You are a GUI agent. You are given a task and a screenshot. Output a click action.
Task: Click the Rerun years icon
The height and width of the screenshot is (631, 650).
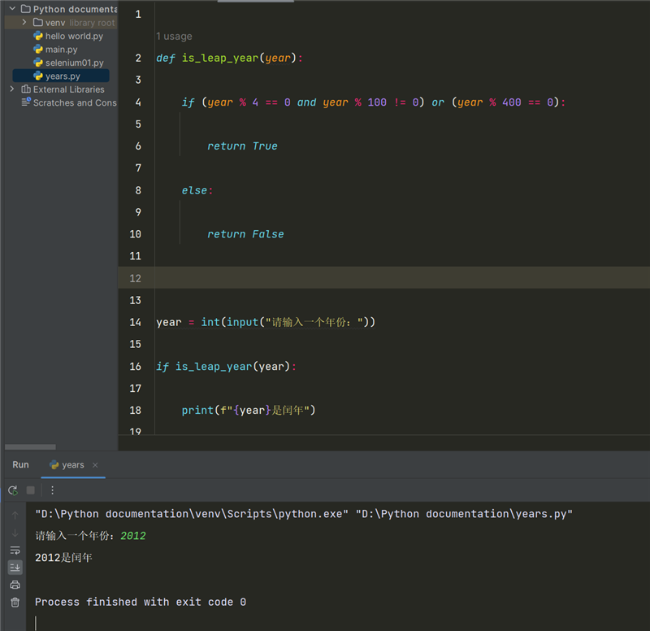click(13, 490)
